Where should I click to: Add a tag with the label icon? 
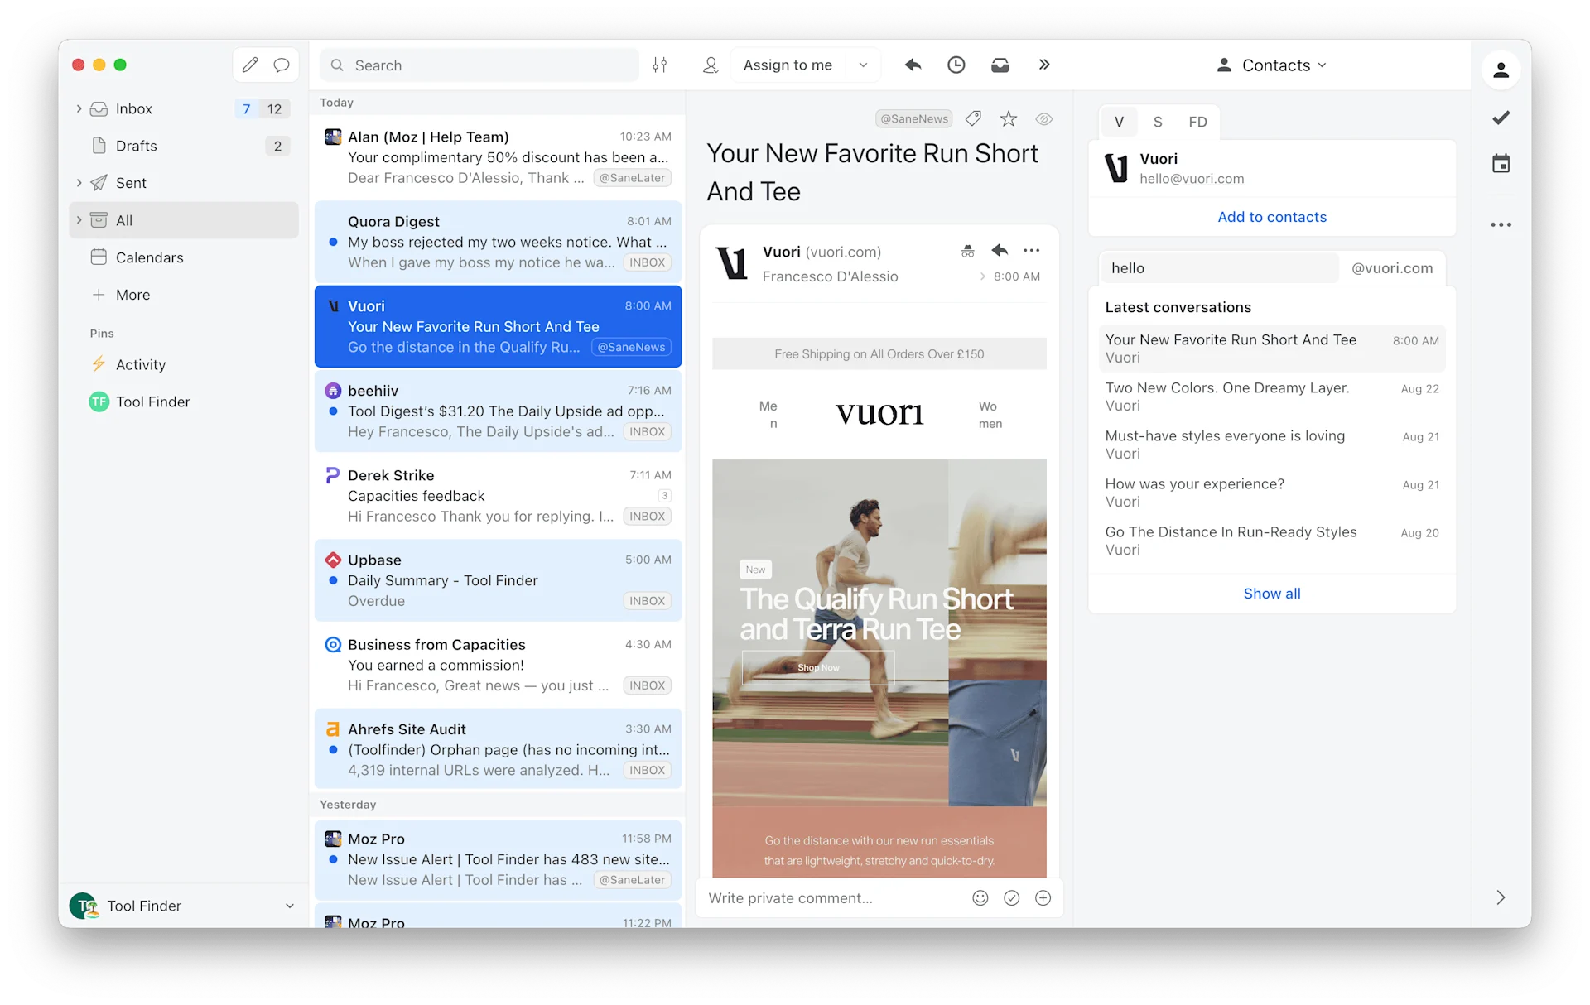974,118
